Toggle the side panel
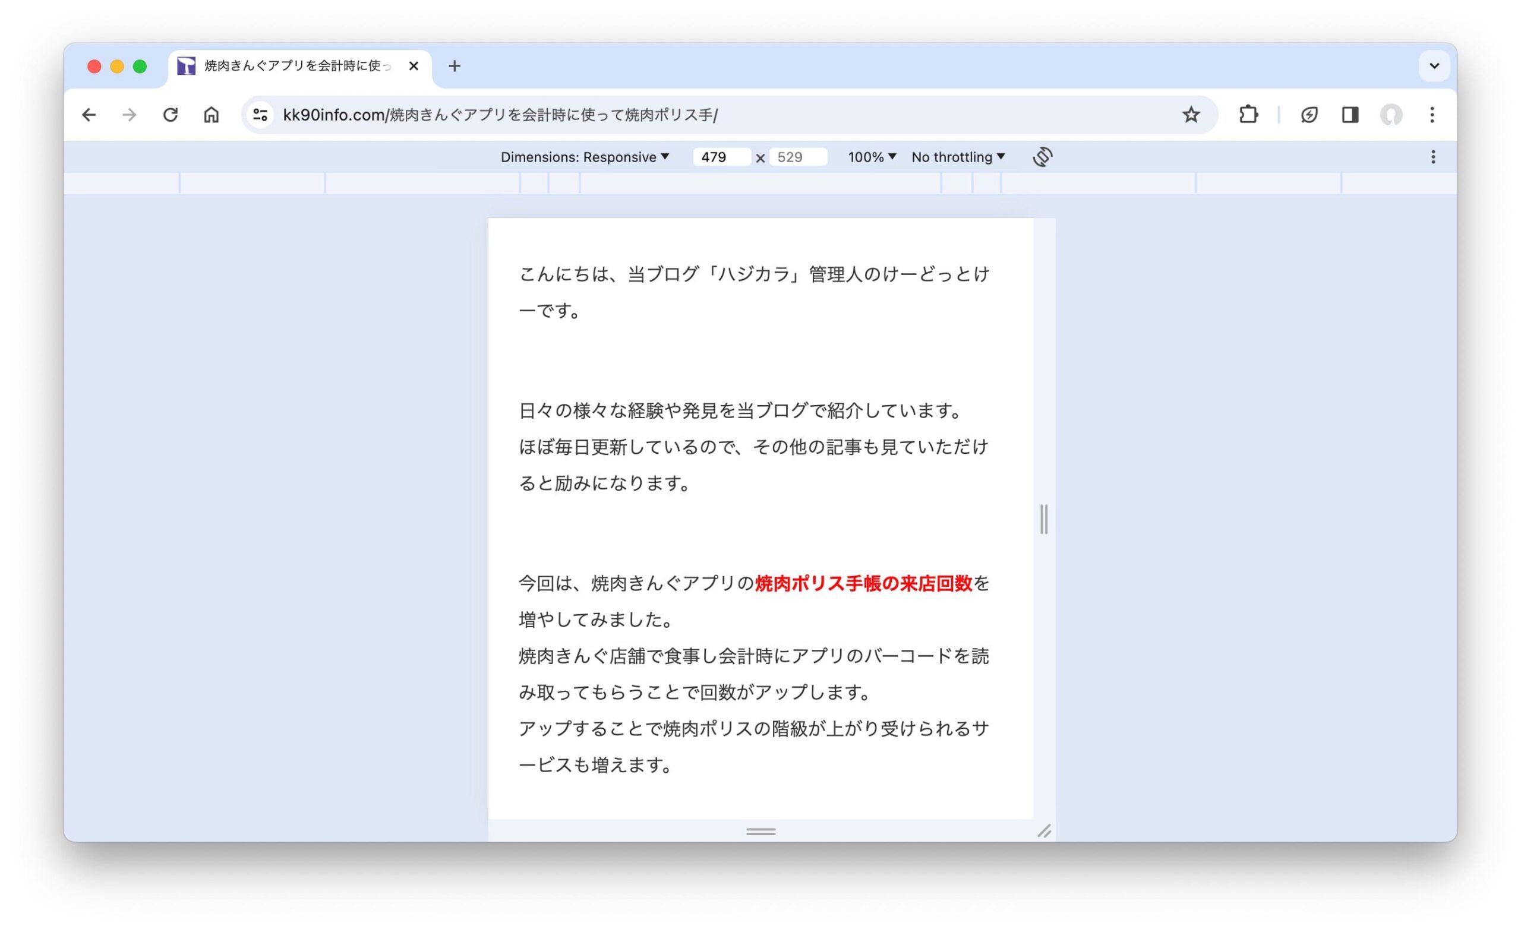Image resolution: width=1521 pixels, height=926 pixels. coord(1350,115)
